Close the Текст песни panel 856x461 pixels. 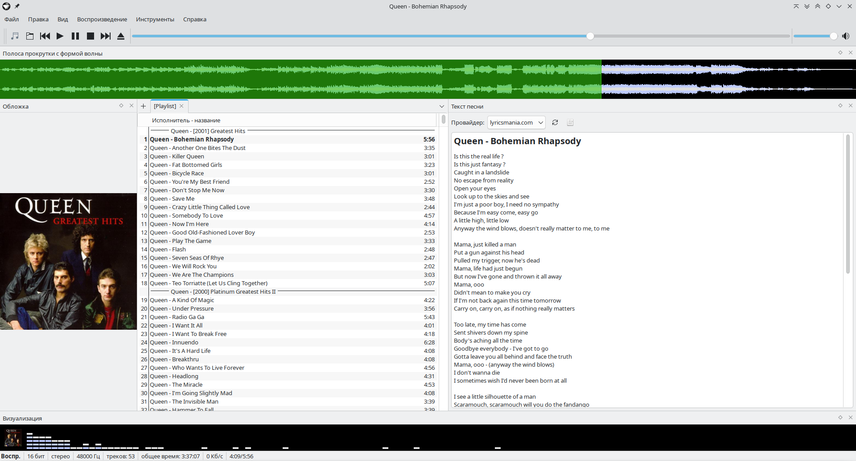click(851, 105)
